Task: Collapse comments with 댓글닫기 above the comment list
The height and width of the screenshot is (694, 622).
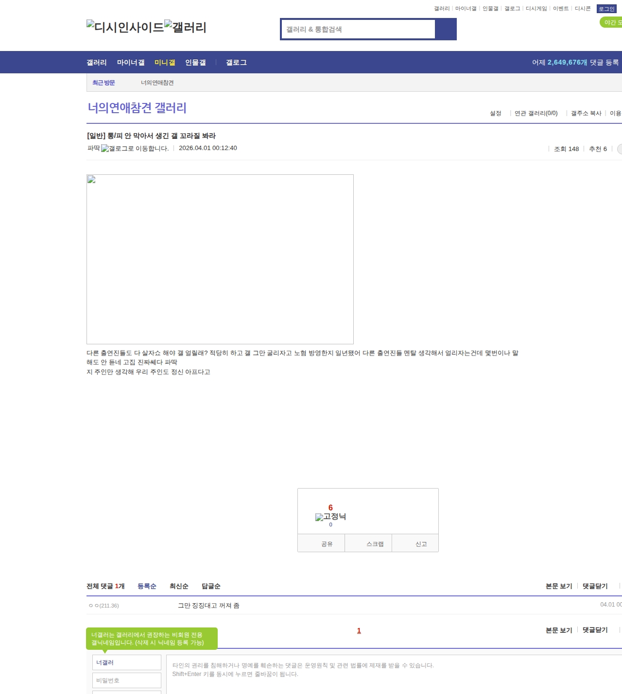Action: 595,586
